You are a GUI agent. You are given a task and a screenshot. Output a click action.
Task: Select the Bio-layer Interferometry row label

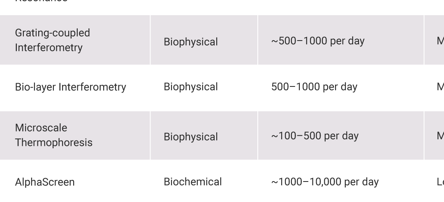tap(71, 87)
